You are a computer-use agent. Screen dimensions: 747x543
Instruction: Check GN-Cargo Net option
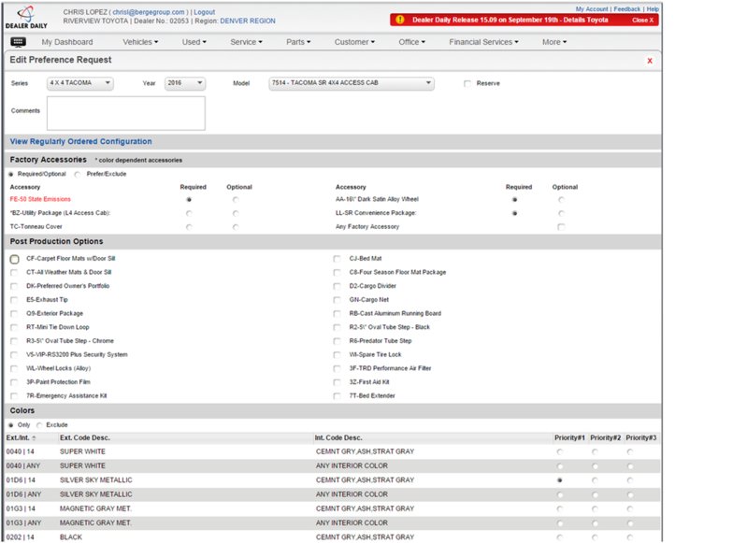pyautogui.click(x=337, y=300)
